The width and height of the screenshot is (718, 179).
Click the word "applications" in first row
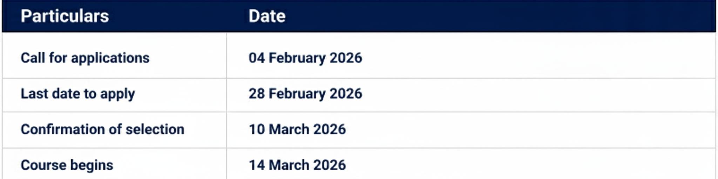[110, 58]
